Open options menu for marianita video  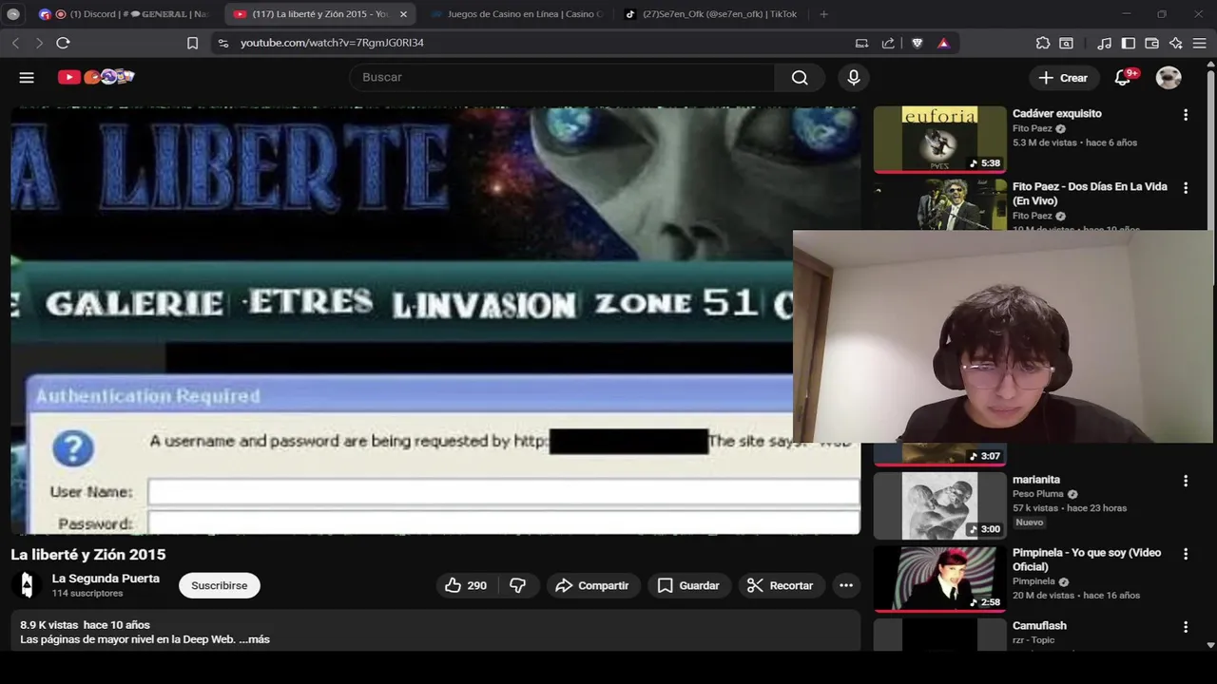pos(1186,481)
